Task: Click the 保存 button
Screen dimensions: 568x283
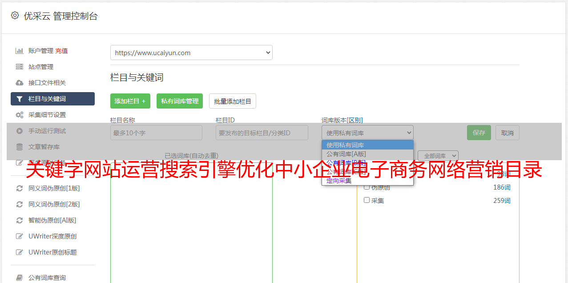Action: [479, 133]
